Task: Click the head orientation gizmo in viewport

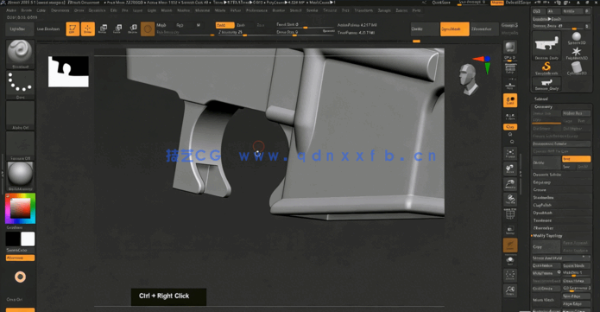Action: pos(469,80)
